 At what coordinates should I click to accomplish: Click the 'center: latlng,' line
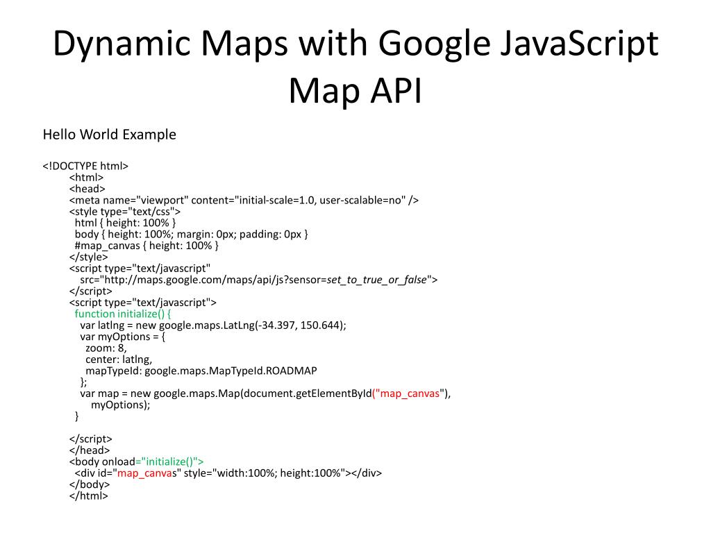(119, 359)
